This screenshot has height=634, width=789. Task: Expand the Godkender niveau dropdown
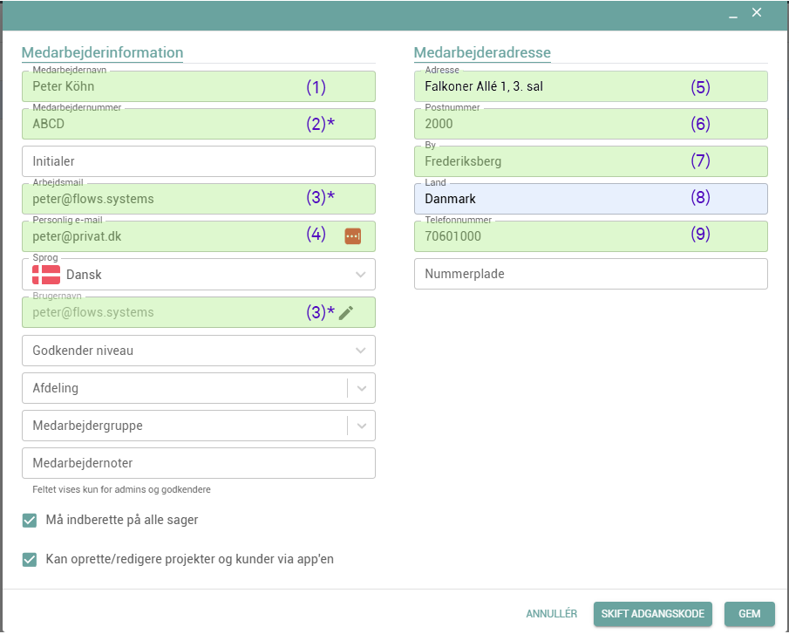tap(361, 351)
